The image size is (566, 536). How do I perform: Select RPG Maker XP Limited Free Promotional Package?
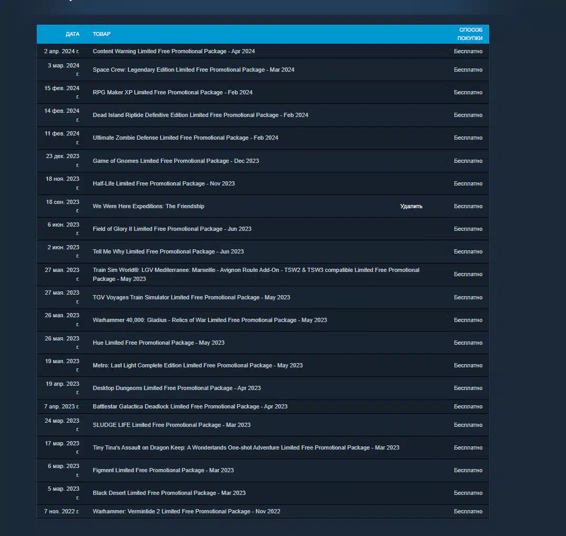(173, 93)
